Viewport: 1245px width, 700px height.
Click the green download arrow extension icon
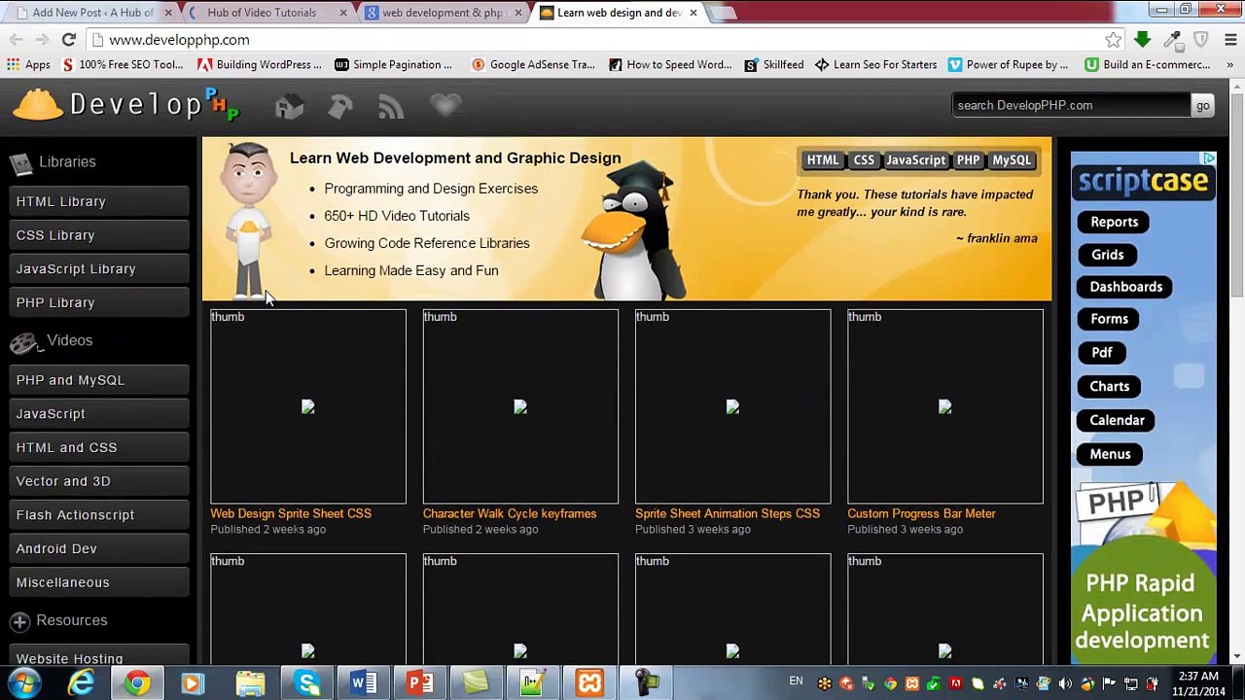[x=1143, y=40]
